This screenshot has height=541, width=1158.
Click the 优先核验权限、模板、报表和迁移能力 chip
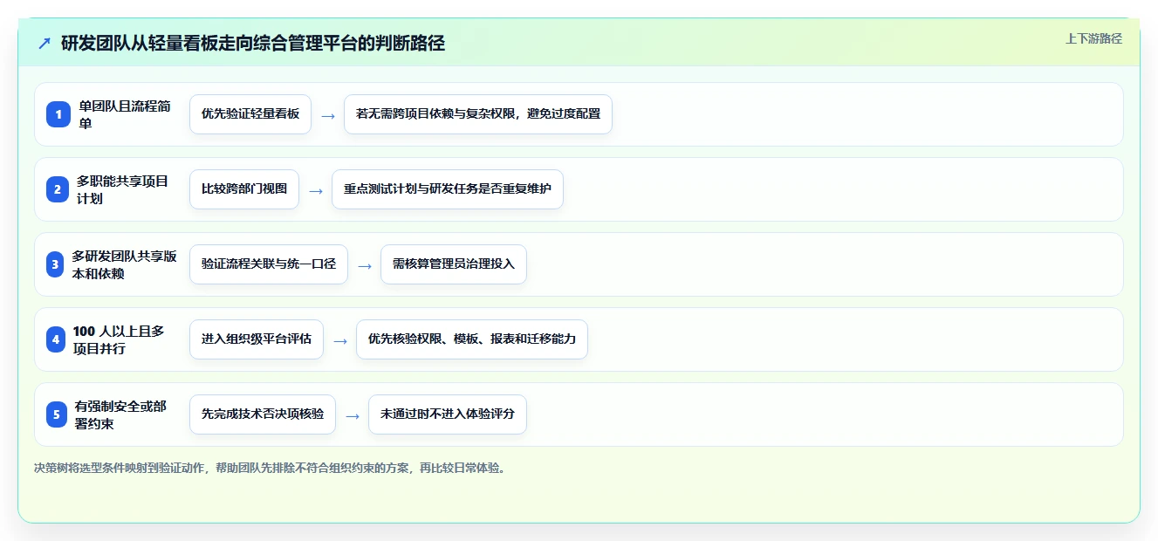(x=472, y=339)
